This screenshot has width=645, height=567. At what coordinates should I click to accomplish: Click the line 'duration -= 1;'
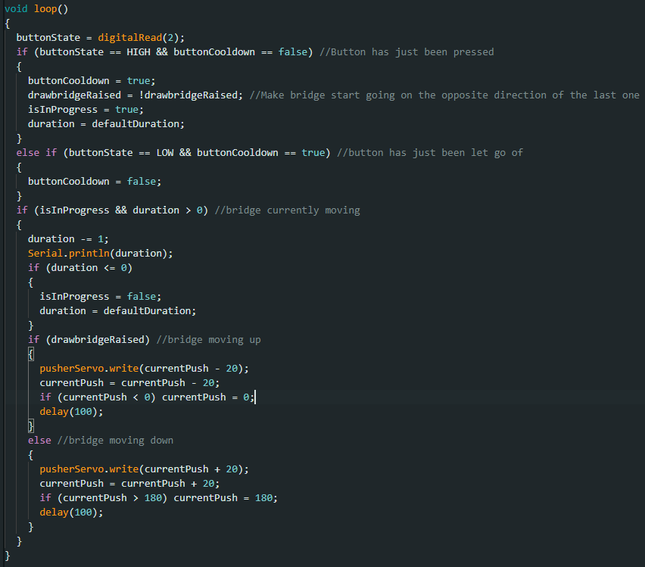point(68,239)
